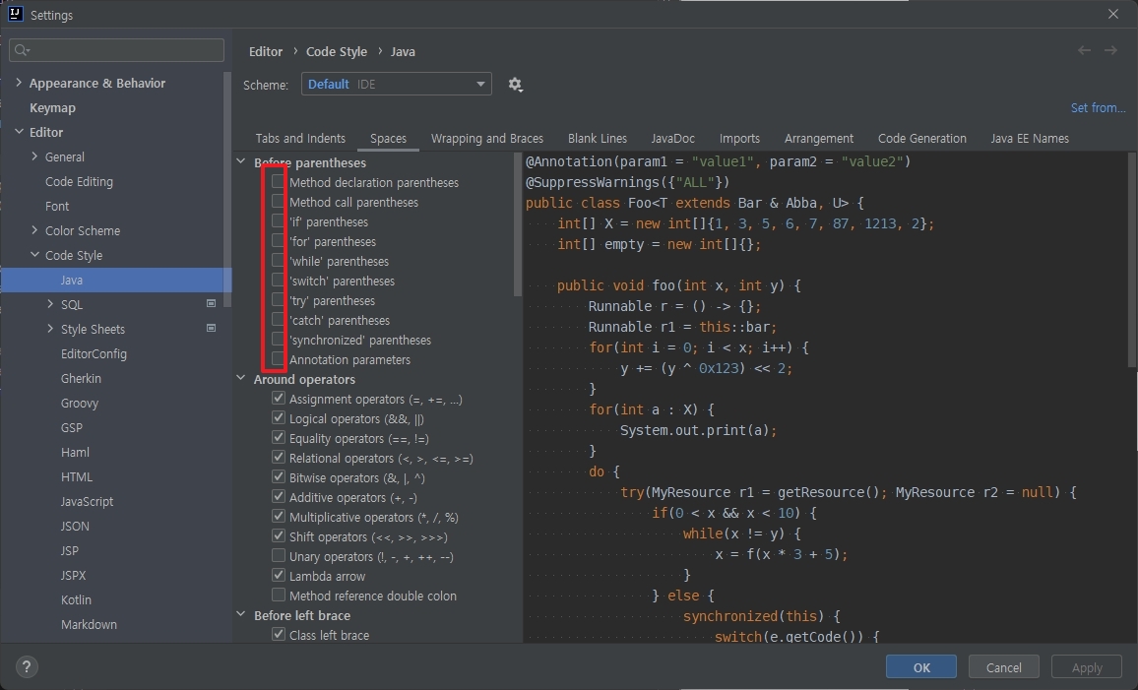Click the Set from... link
The width and height of the screenshot is (1138, 690).
[x=1098, y=107]
